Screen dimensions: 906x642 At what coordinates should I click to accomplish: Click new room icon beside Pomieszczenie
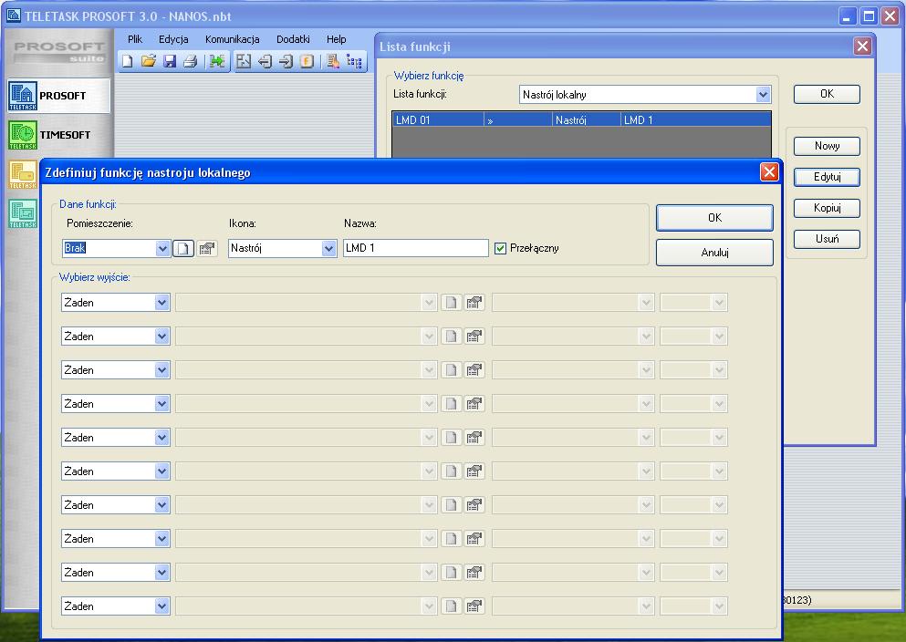click(183, 248)
